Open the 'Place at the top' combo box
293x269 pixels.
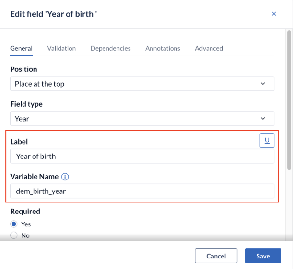tap(142, 84)
